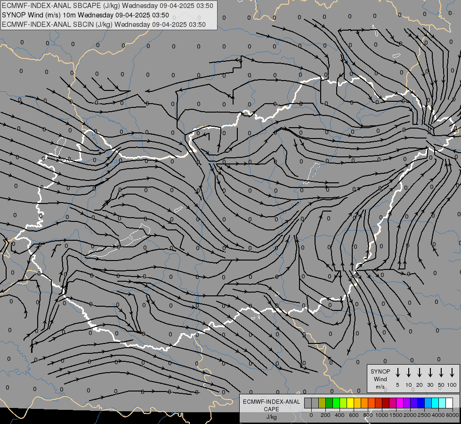Click the '2000' CAPE scale label
The image size is (461, 424).
410,415
